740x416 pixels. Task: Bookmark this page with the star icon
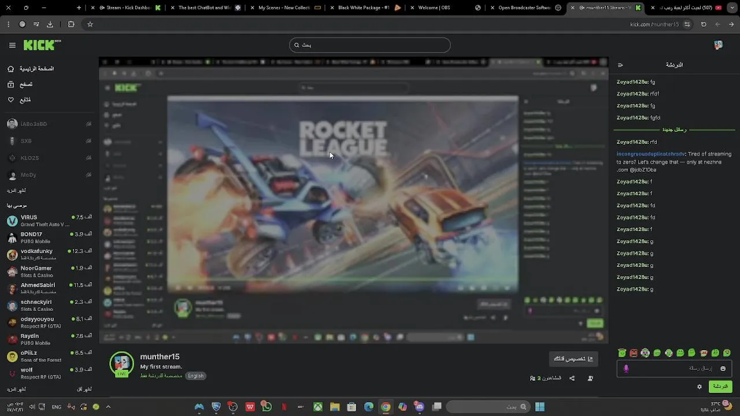pos(90,24)
